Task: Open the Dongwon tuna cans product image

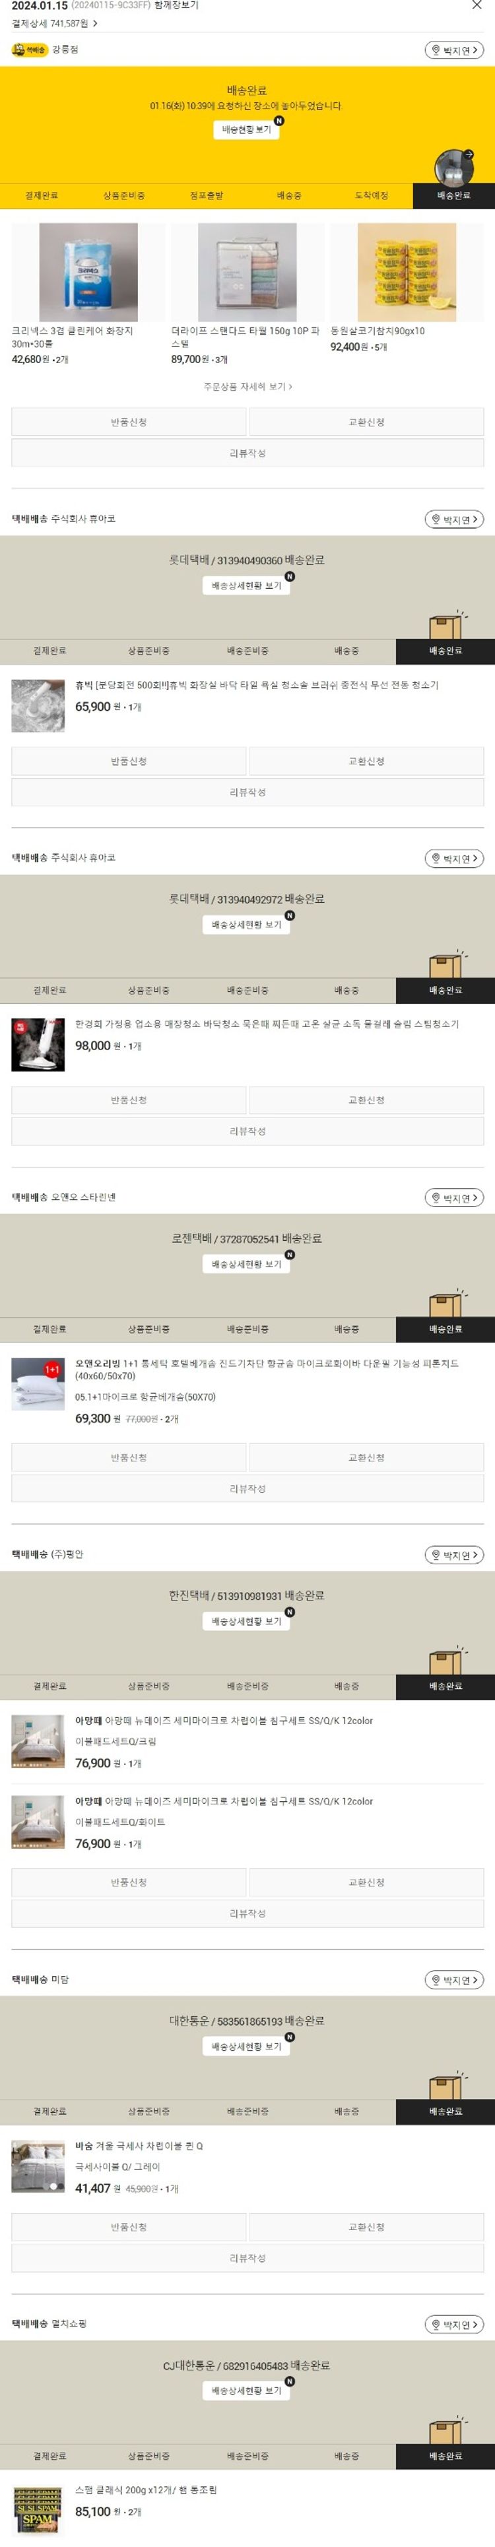Action: coord(407,272)
